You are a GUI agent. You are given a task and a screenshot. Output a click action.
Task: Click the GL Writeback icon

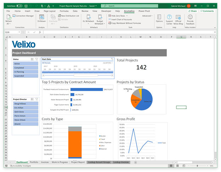[89, 17]
